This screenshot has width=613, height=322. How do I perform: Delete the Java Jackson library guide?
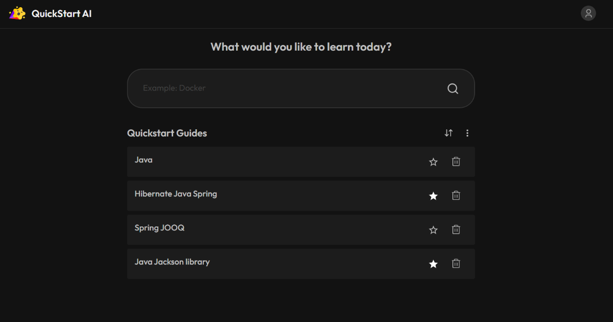pos(456,264)
